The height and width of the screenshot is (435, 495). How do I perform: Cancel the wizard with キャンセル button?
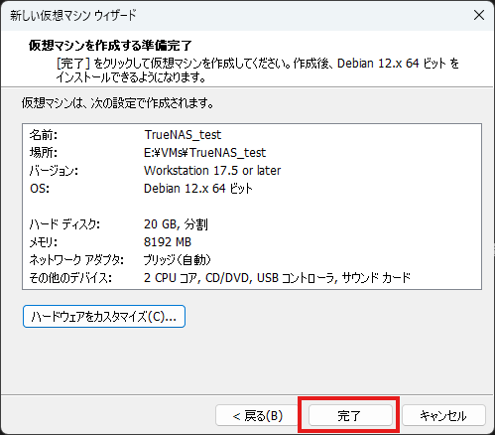point(443,415)
